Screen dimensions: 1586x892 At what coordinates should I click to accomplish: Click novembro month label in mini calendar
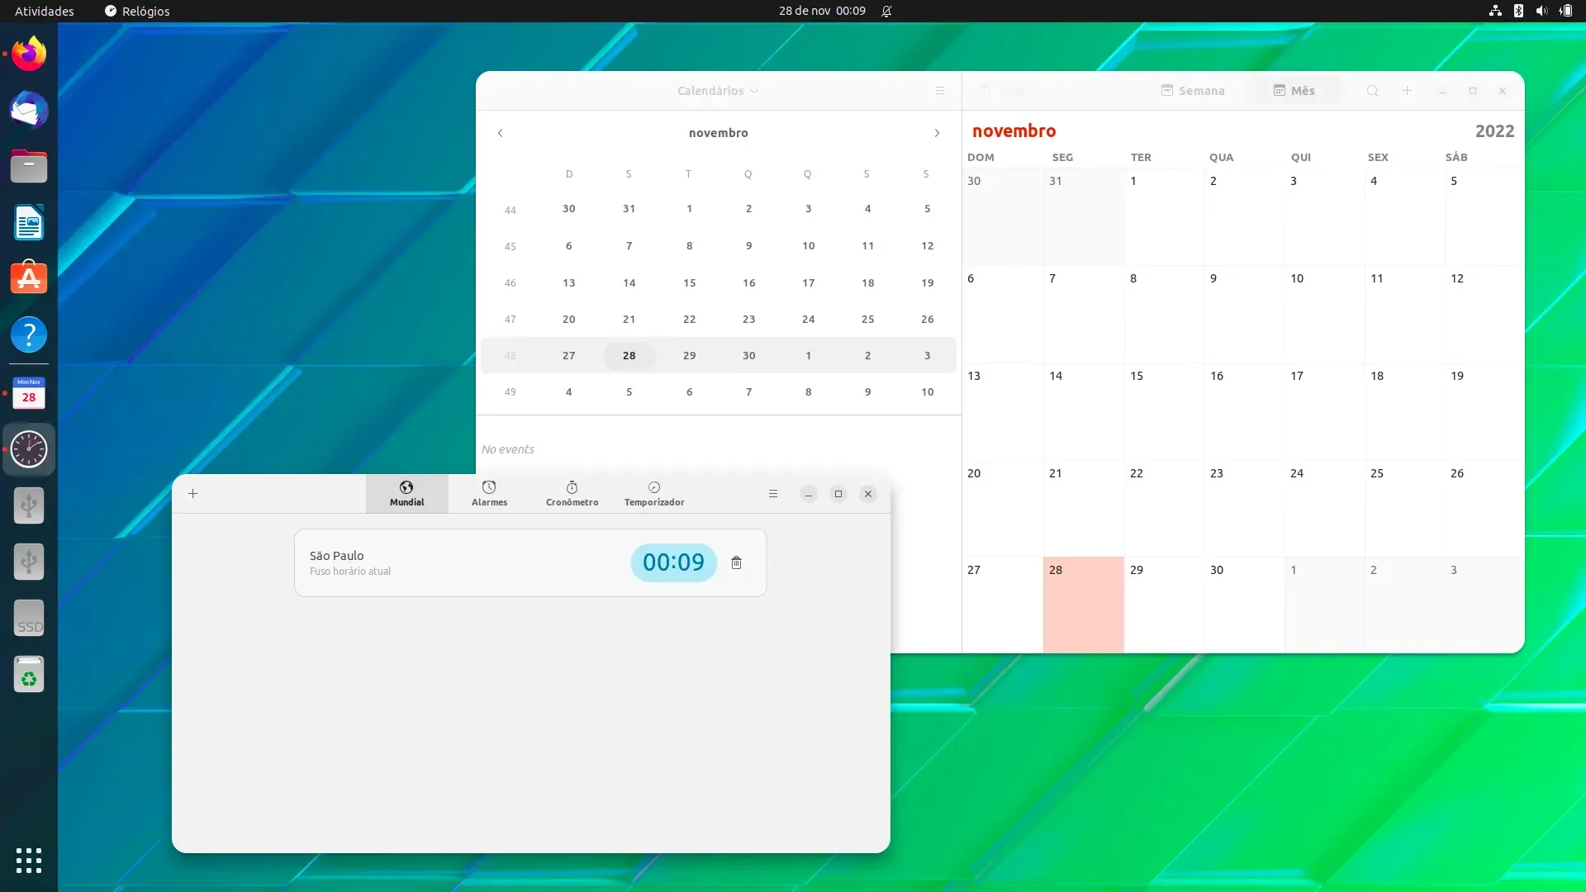click(x=719, y=133)
